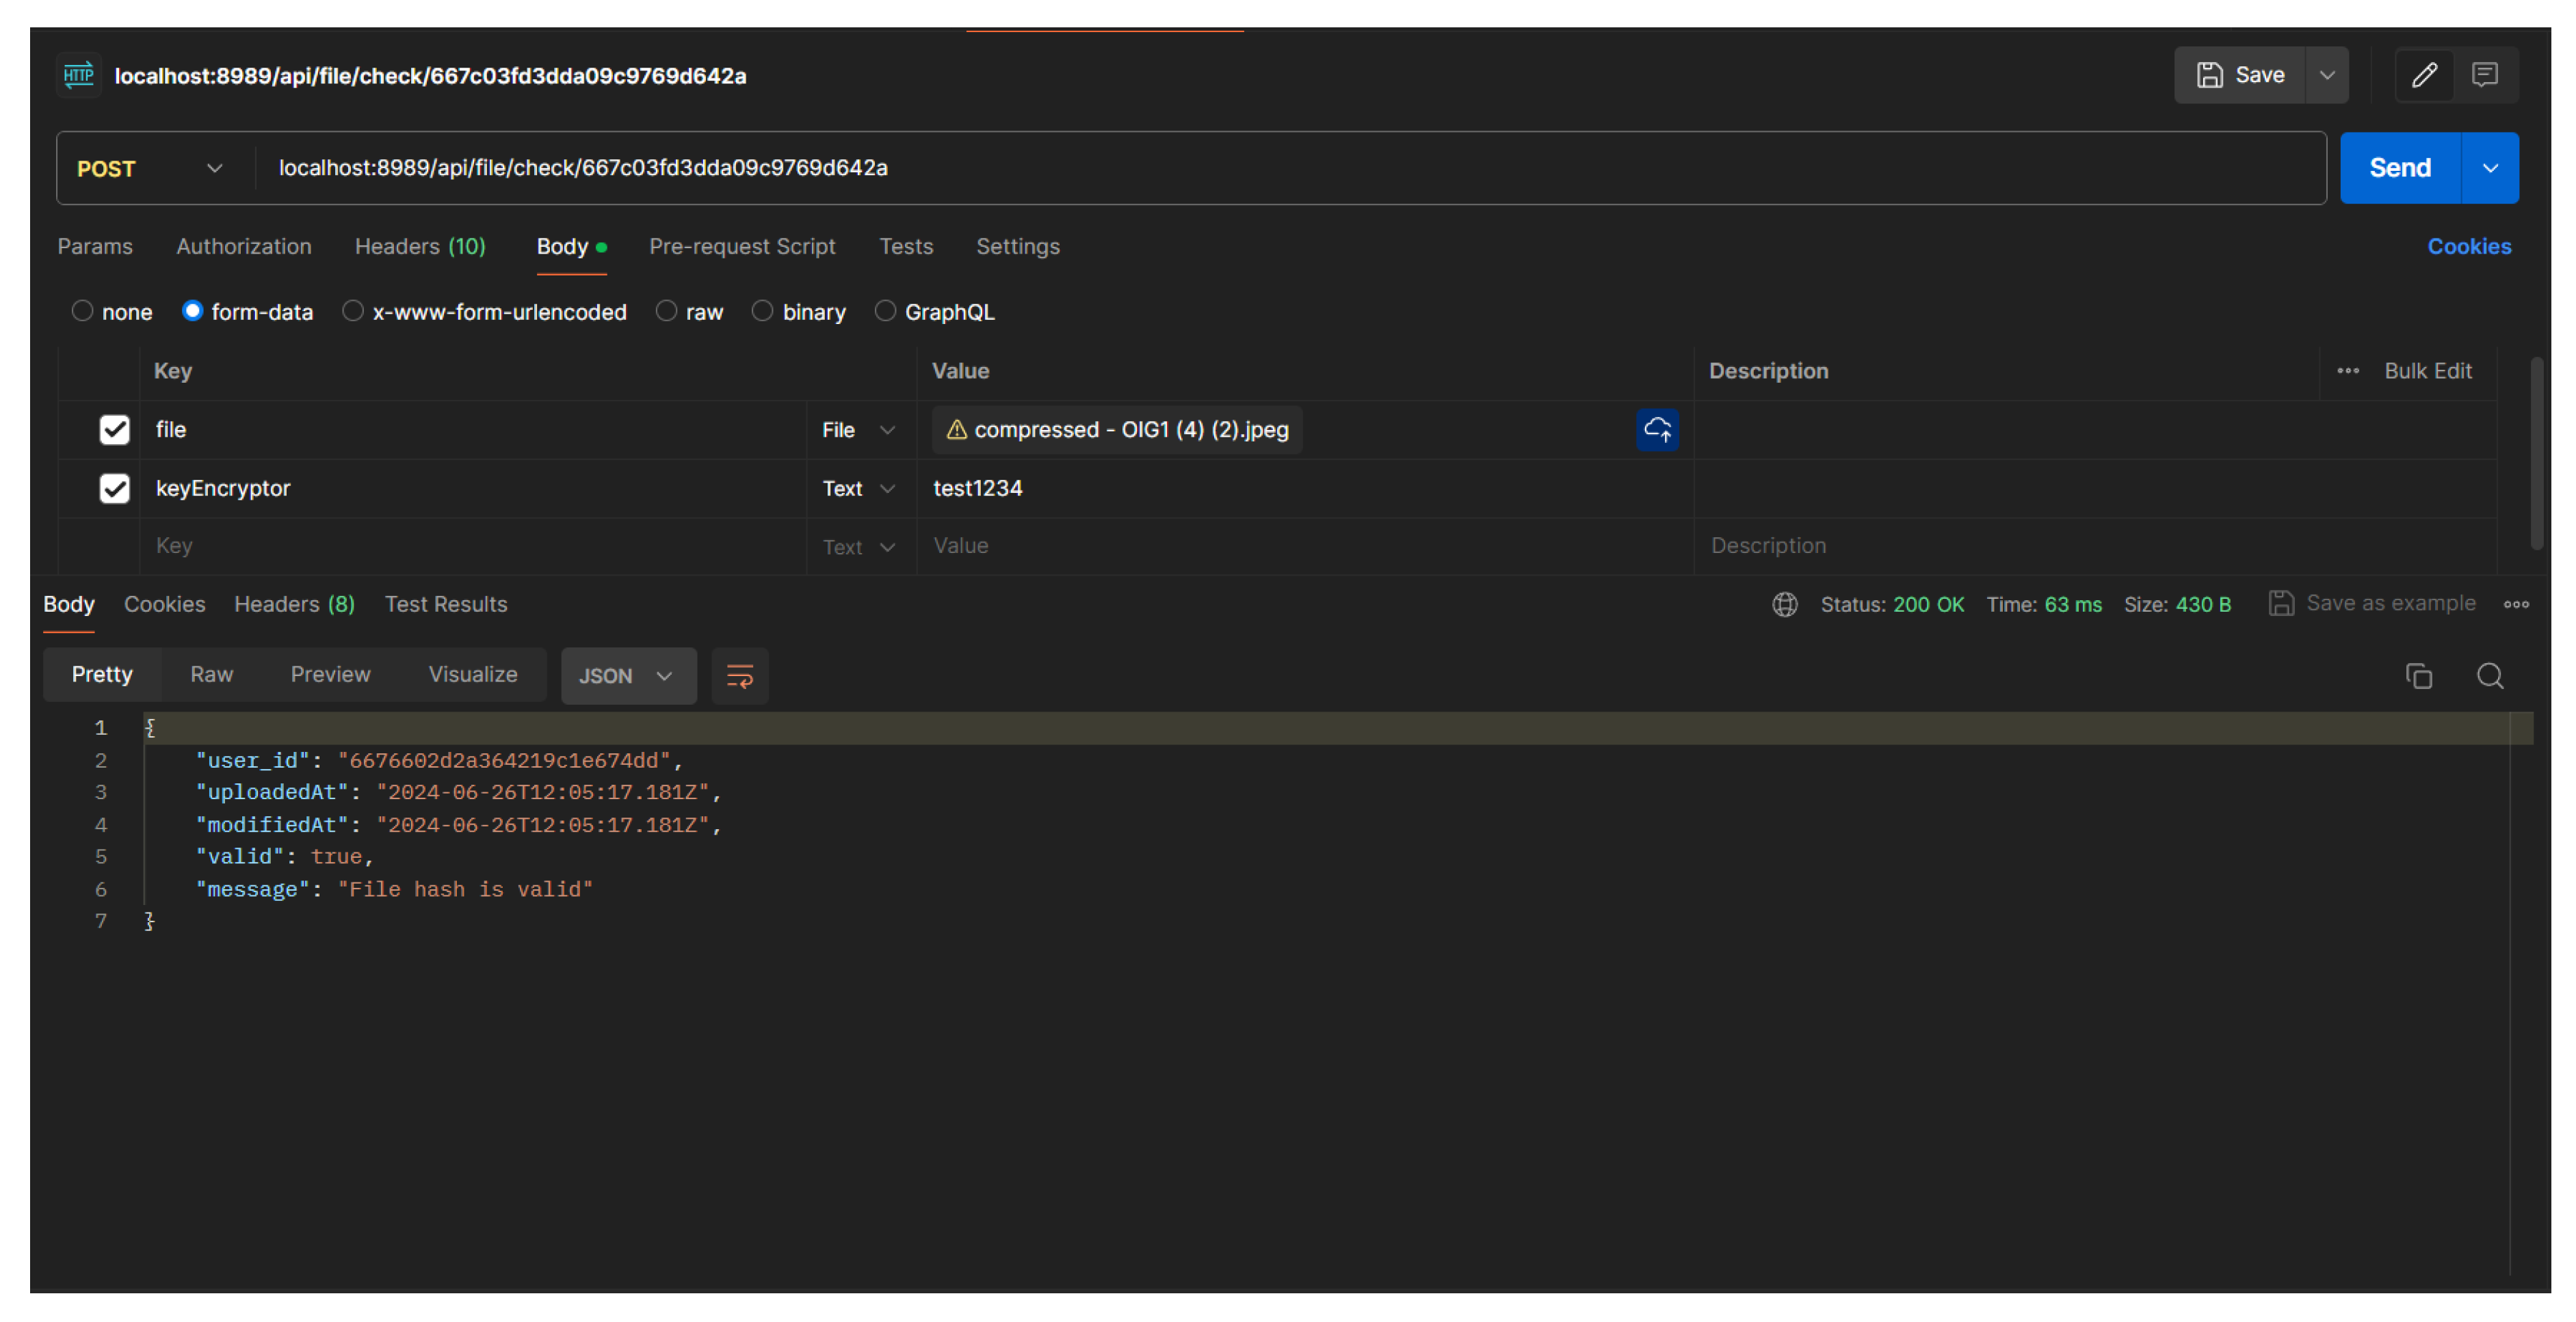Viewport: 2576px width, 1322px height.
Task: Click the Cookies link
Action: 2468,247
